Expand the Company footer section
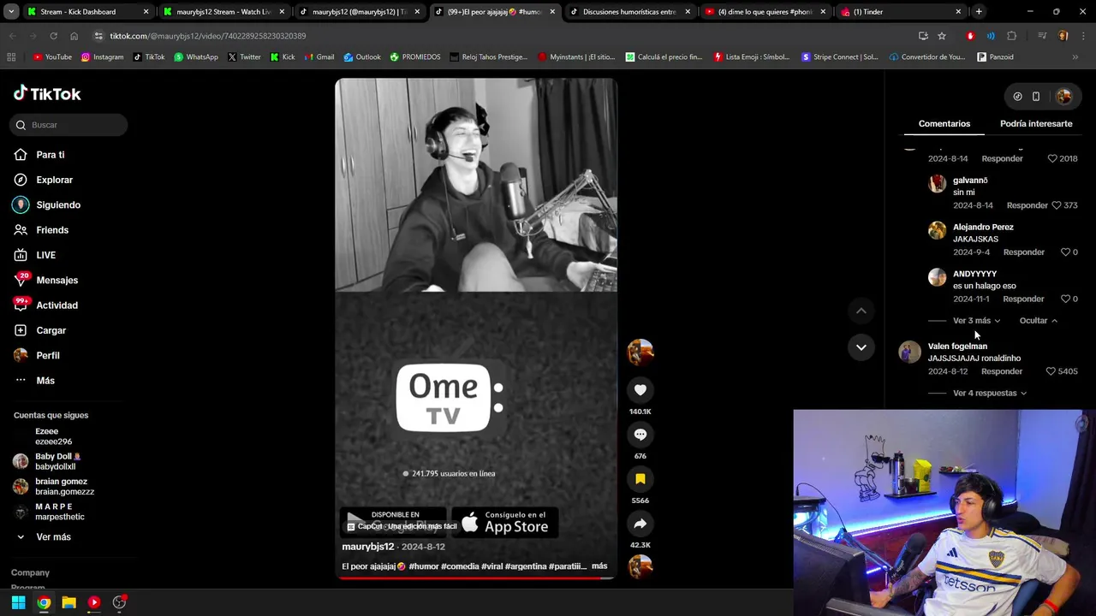 [30, 572]
